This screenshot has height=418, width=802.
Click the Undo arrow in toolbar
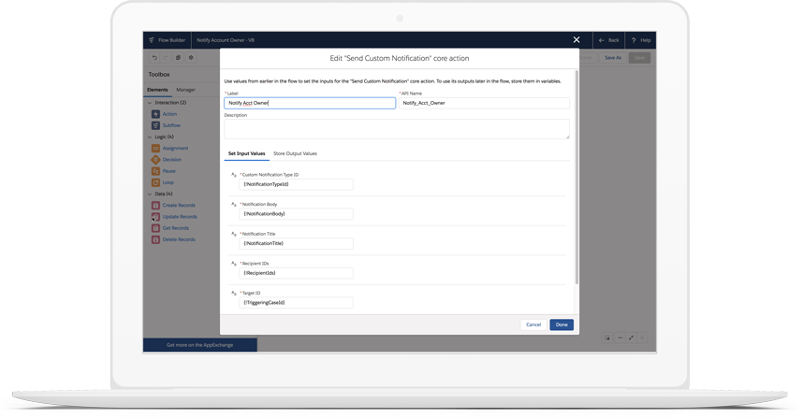[154, 58]
